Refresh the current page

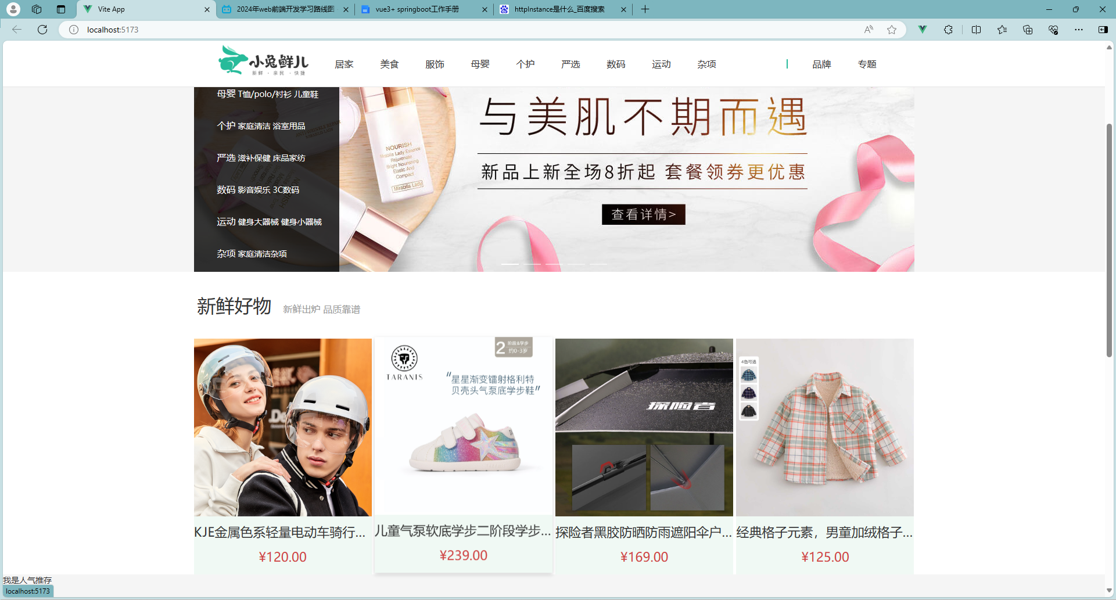[x=42, y=30]
